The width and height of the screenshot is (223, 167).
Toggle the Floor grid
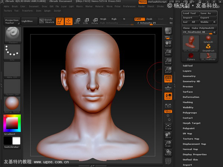168,88
